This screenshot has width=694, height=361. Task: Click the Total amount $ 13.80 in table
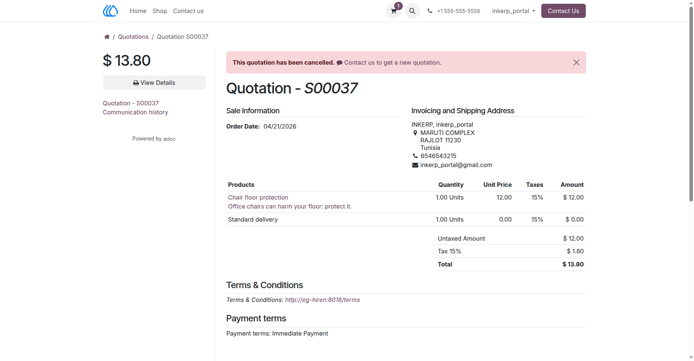[x=573, y=264]
